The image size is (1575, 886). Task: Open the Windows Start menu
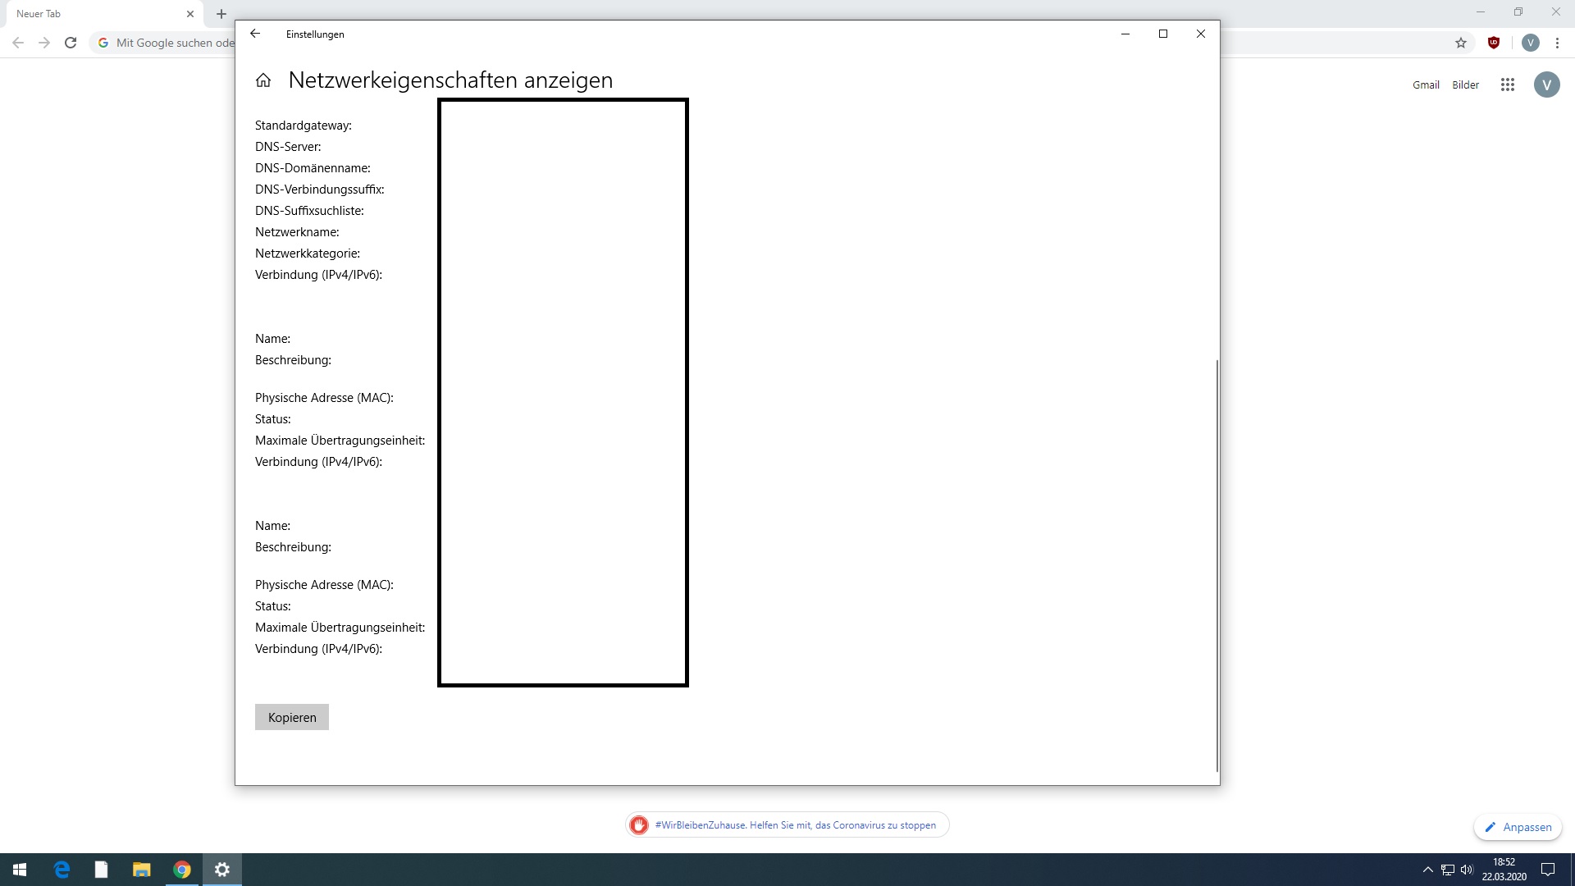pyautogui.click(x=20, y=870)
